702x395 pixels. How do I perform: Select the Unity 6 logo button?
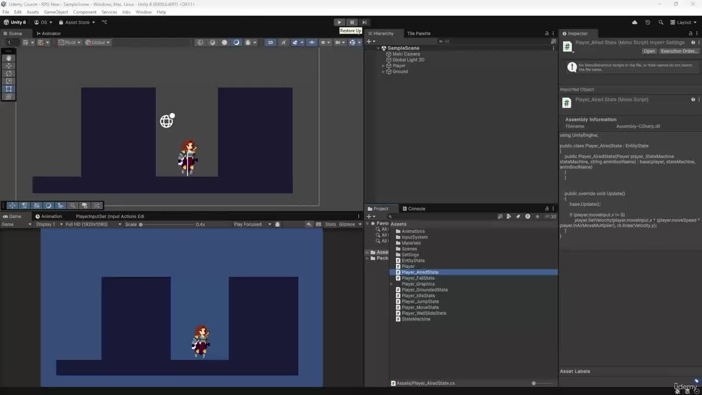[15, 22]
